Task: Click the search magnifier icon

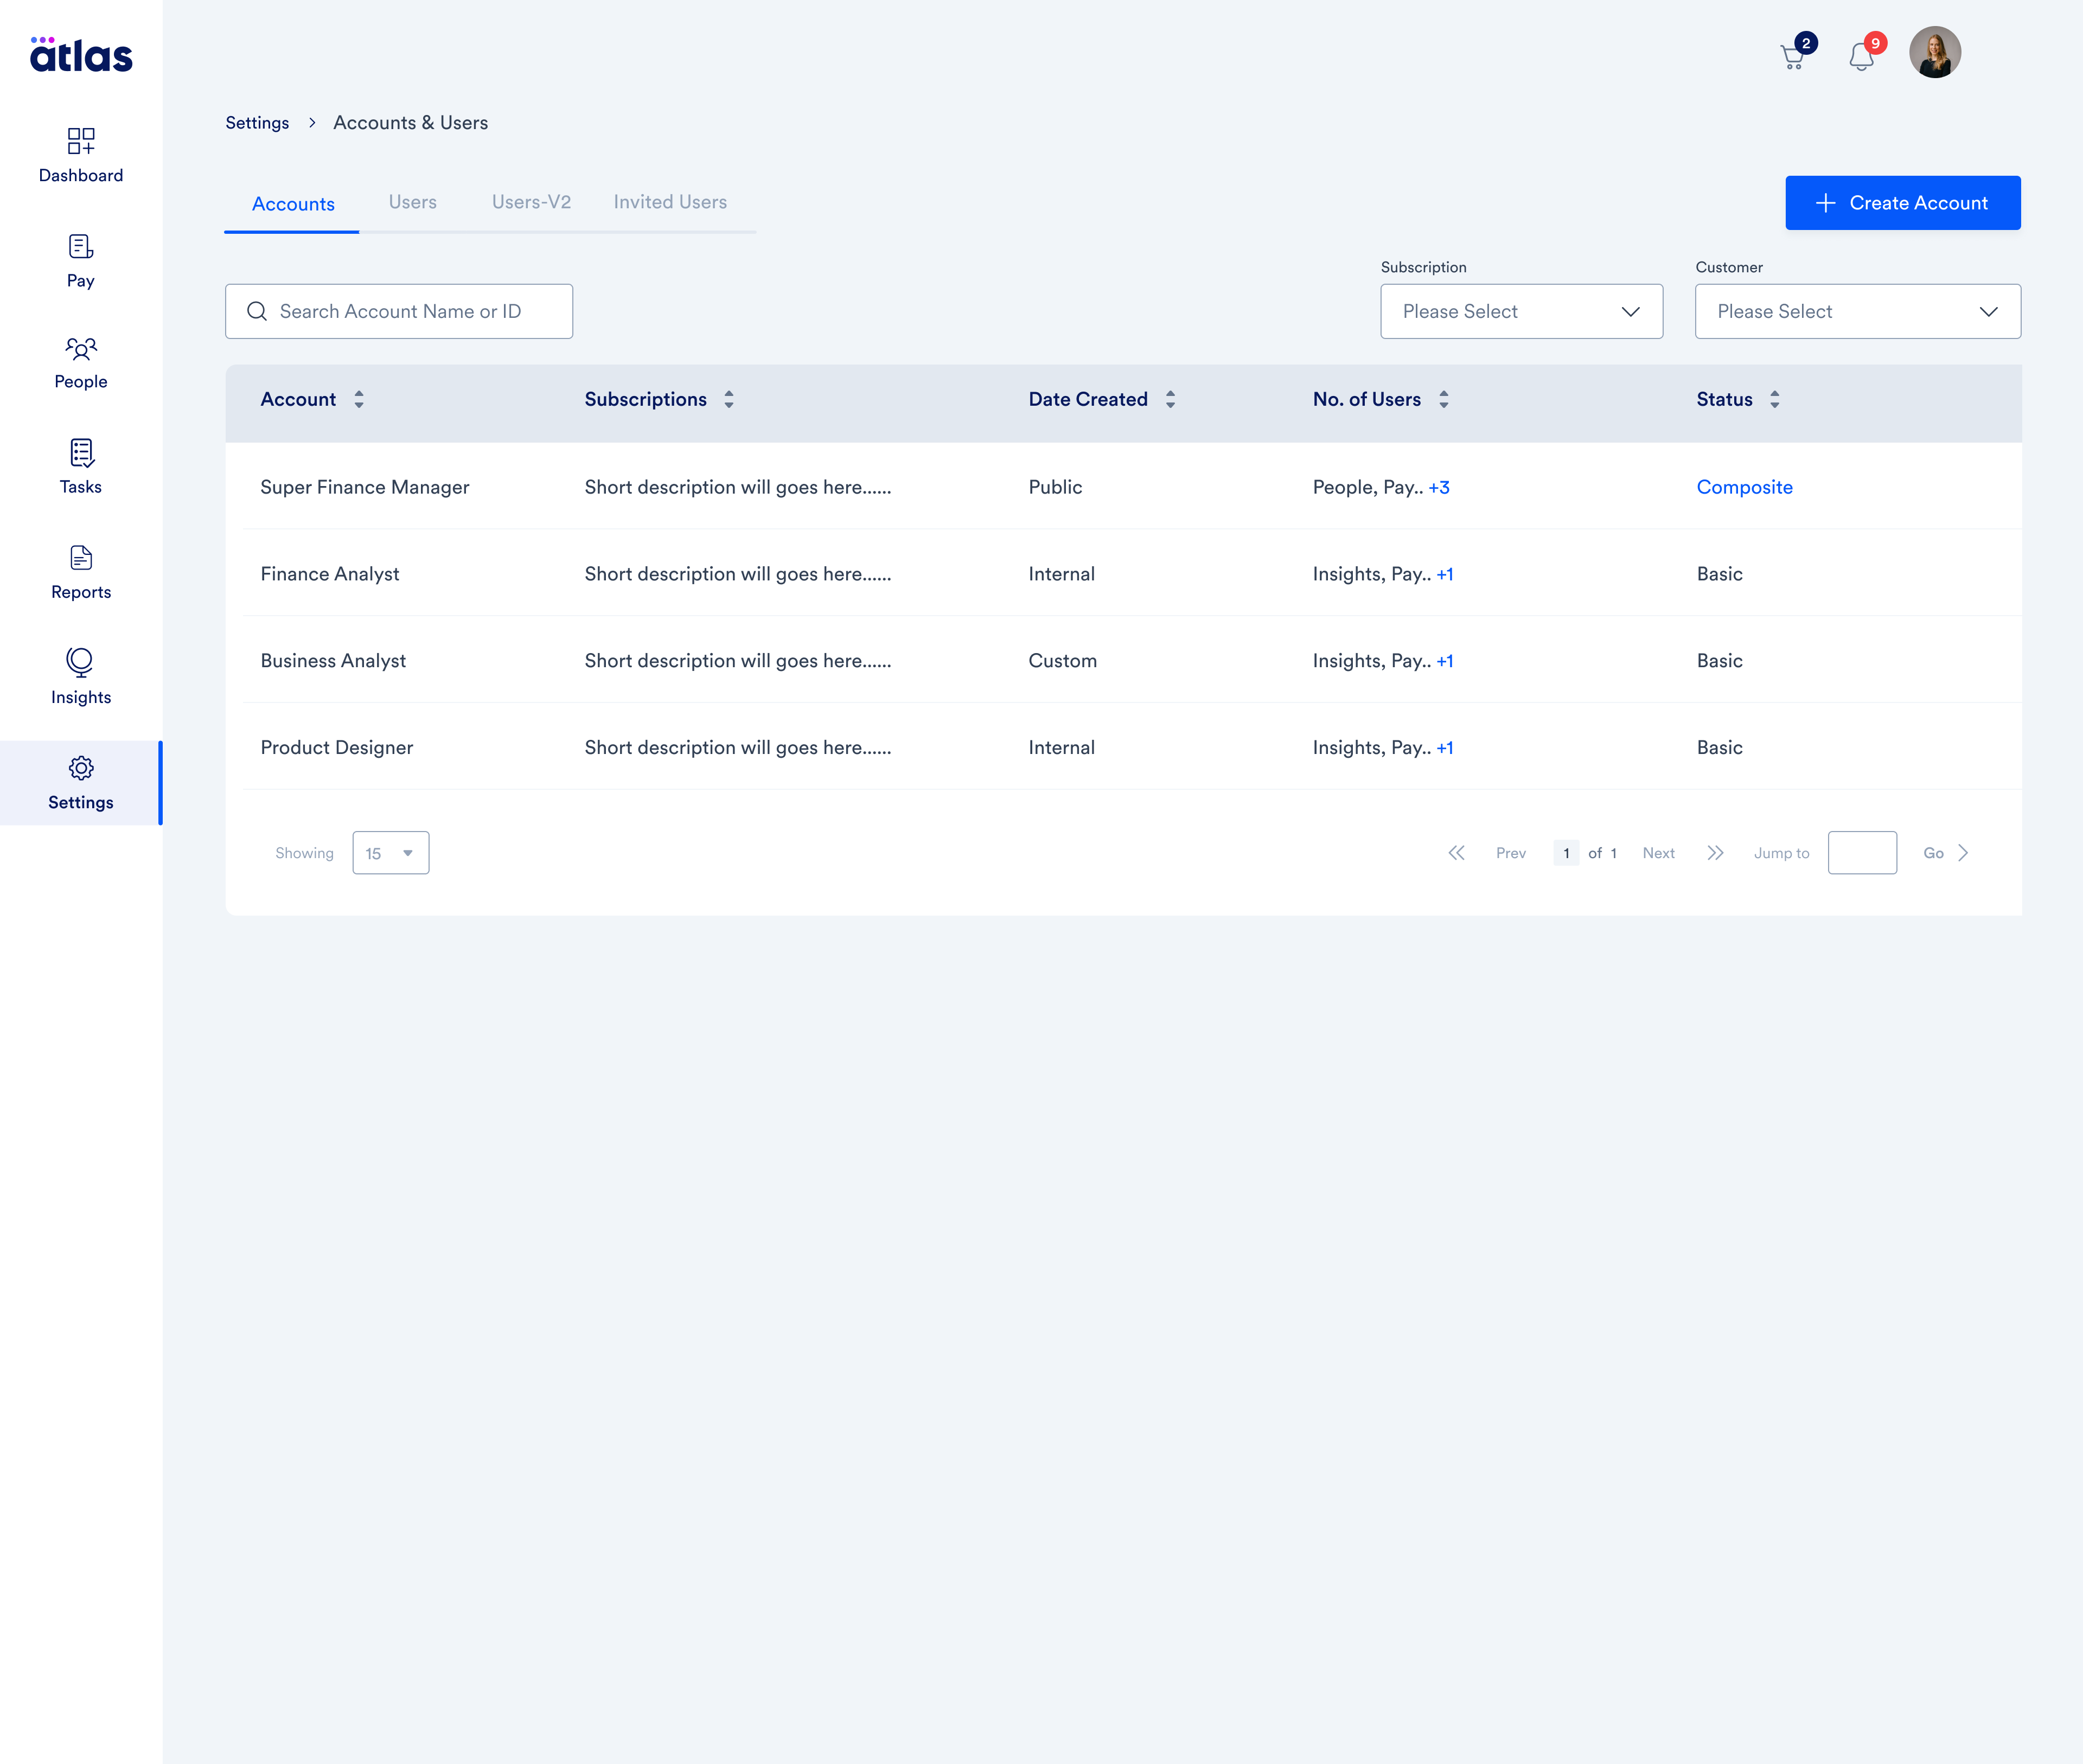Action: (x=257, y=311)
